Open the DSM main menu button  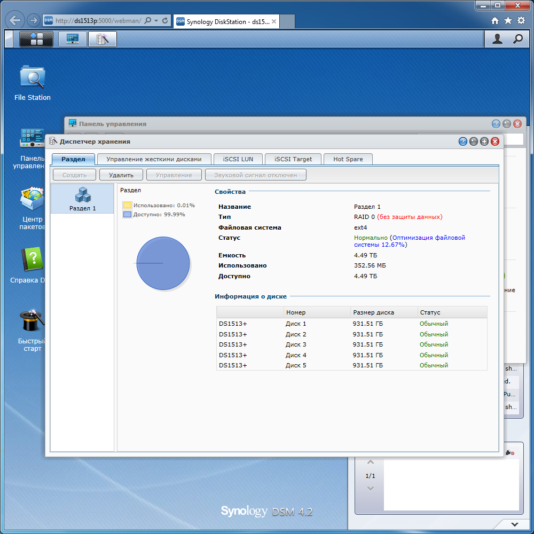(x=36, y=39)
